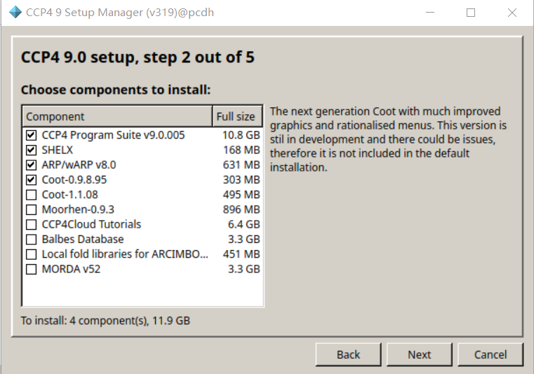Select the 'CCP4 Program Suite v9.0.005' row label
This screenshot has height=374, width=534.
click(x=113, y=135)
